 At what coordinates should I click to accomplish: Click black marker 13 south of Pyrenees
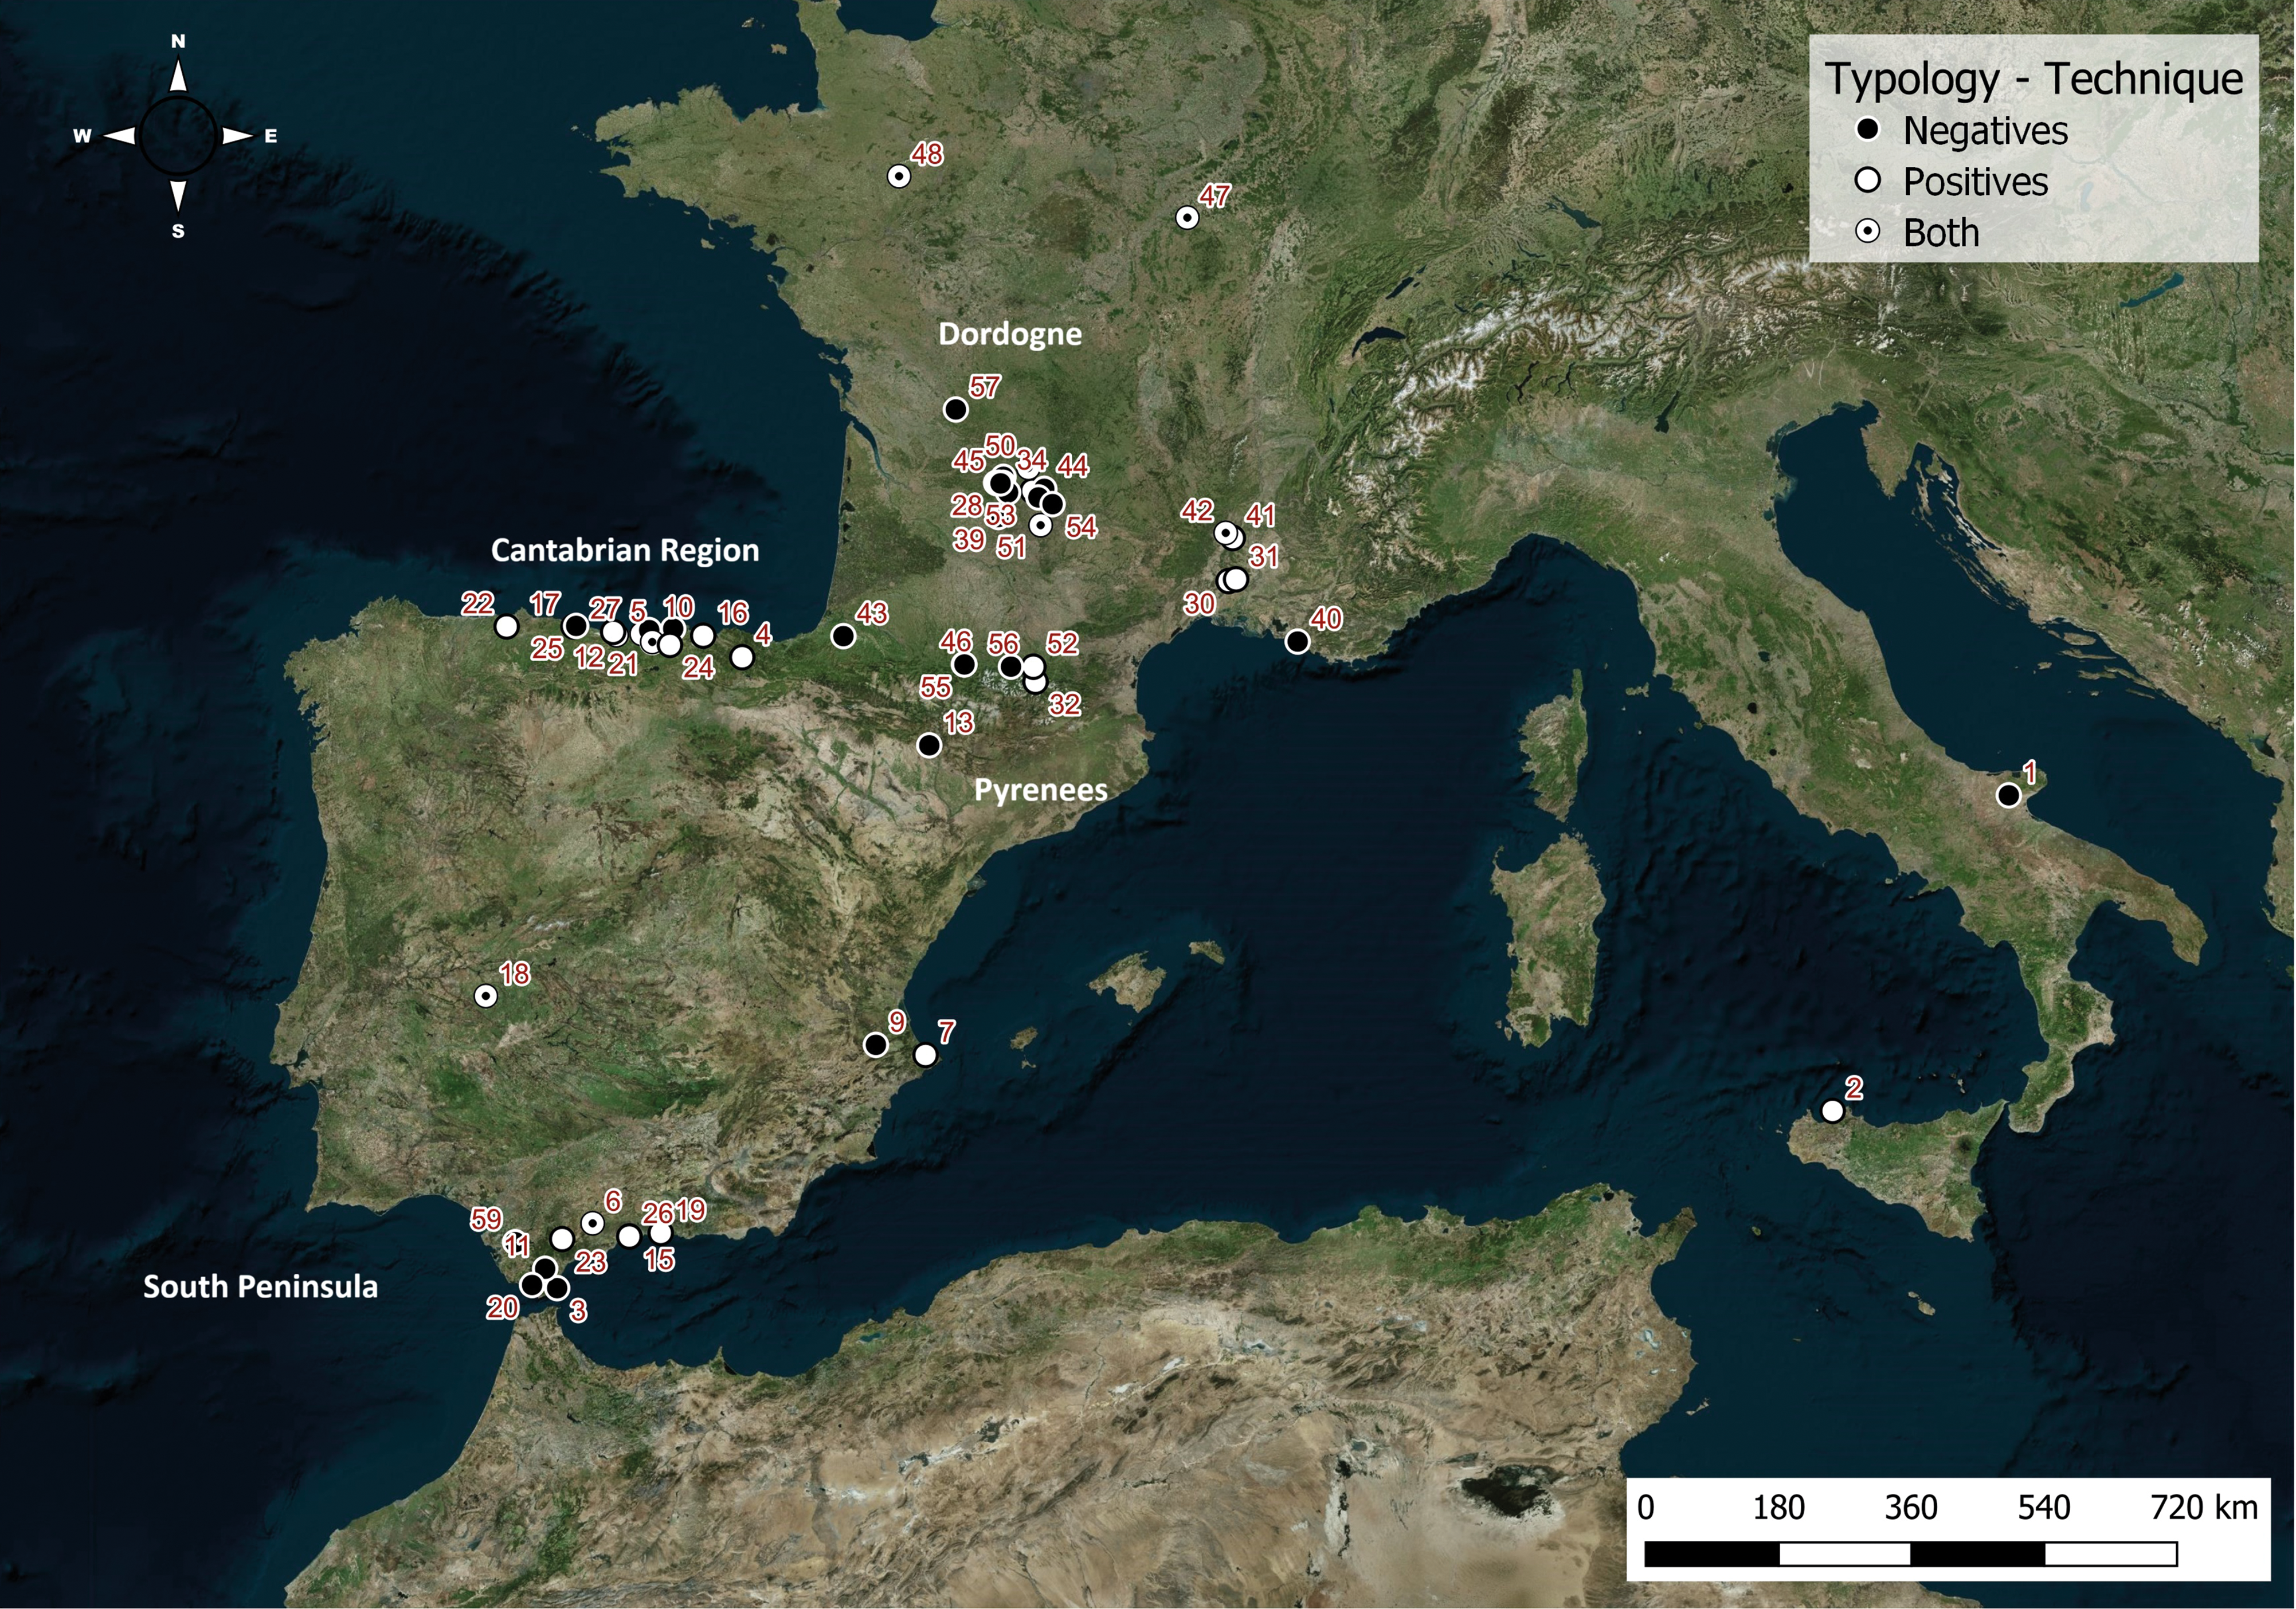coord(929,745)
